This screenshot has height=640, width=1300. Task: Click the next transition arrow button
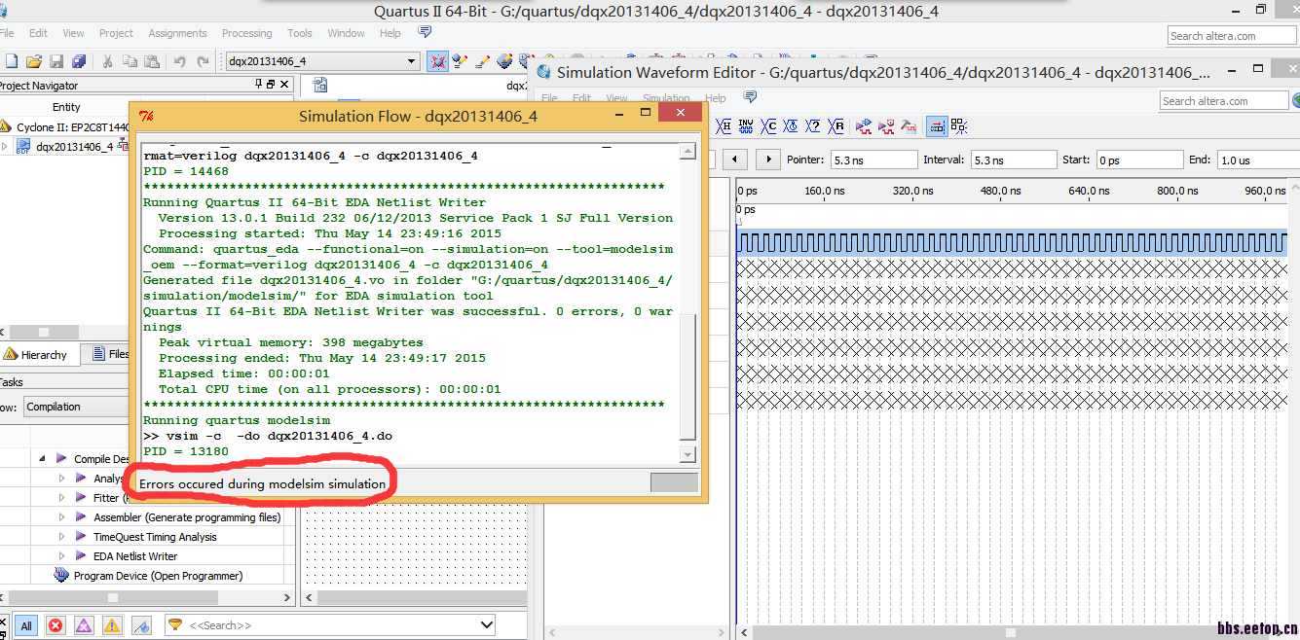769,160
